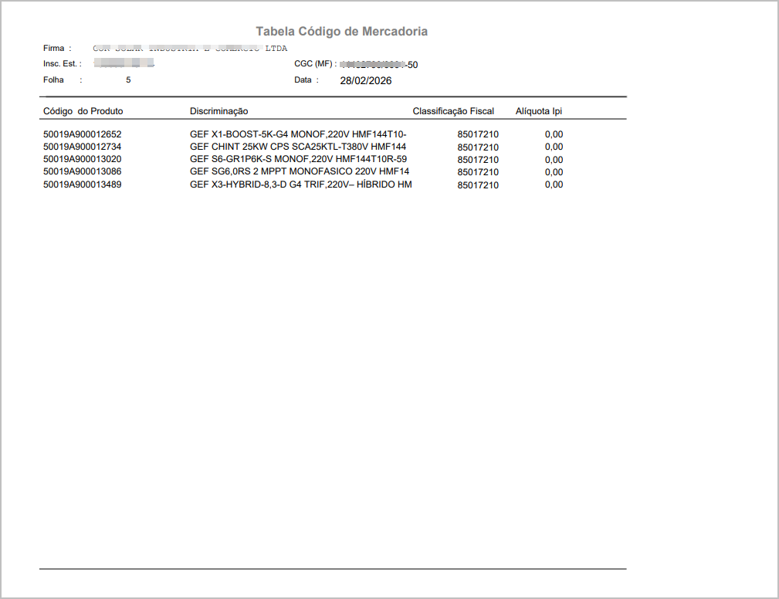
Task: Click the 'Tabela Código de Mercadoria' report title
Action: click(341, 32)
